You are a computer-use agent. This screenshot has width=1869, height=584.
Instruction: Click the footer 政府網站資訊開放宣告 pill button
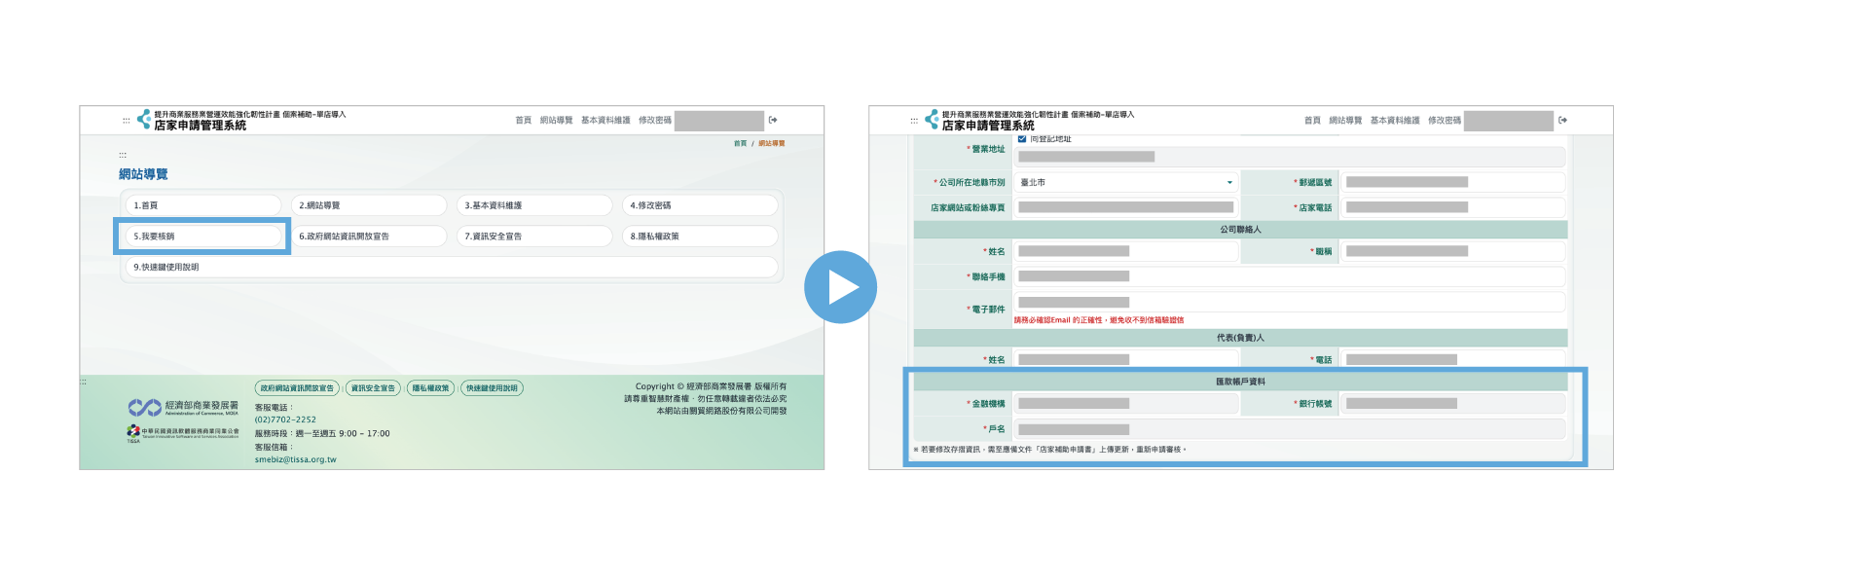point(297,388)
